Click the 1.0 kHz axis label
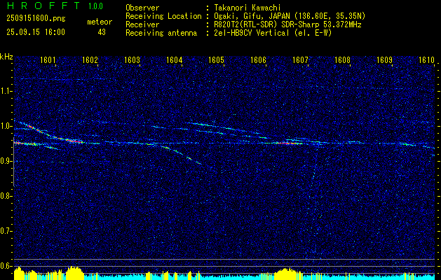The height and width of the screenshot is (280, 441). pyautogui.click(x=6, y=126)
